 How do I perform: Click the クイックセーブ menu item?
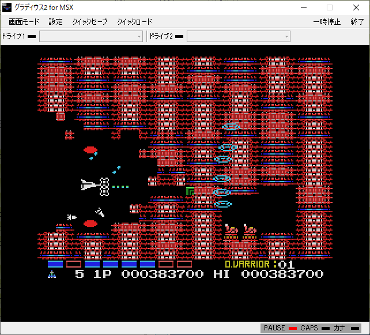90,22
